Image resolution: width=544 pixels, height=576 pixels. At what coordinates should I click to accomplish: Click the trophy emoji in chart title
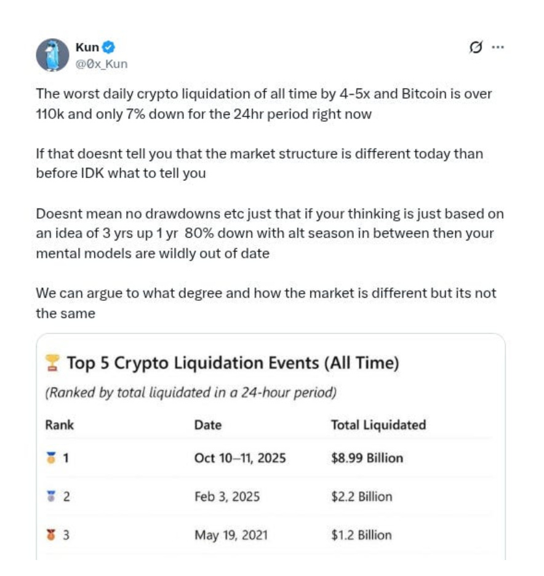[52, 363]
